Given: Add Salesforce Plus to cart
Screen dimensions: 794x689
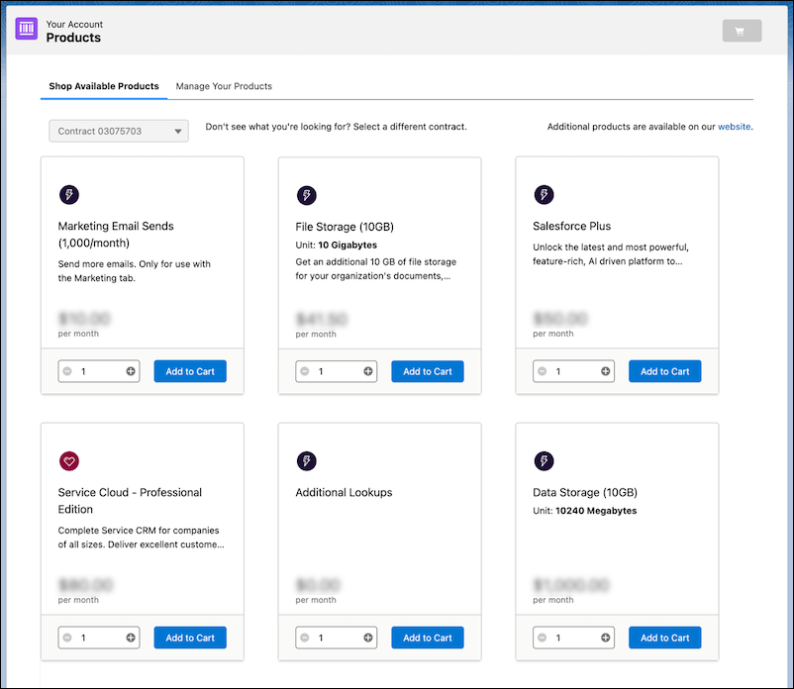Looking at the screenshot, I should [665, 371].
